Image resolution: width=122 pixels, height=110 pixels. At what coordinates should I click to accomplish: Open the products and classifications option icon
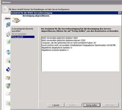click(x=8, y=34)
